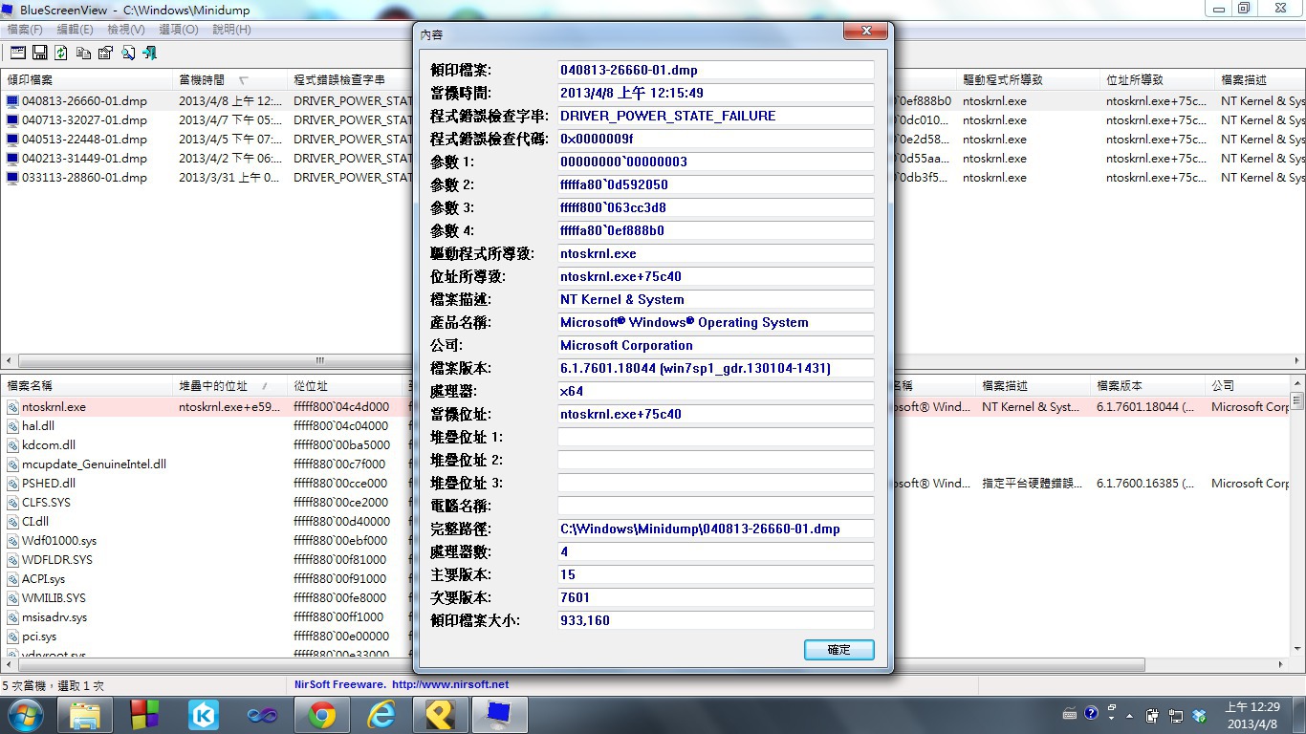Open the http://www.nirsoft.net link
This screenshot has width=1306, height=734.
click(x=450, y=684)
